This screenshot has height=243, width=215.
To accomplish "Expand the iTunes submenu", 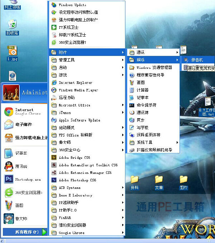I will click(87, 113).
